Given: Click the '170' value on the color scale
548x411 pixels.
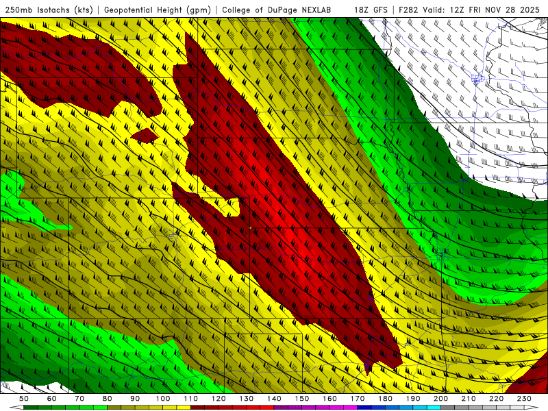Looking at the screenshot, I should pyautogui.click(x=358, y=399).
